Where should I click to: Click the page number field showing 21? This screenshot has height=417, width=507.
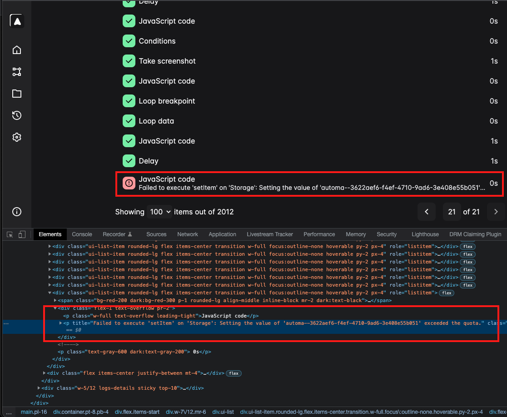coord(452,212)
